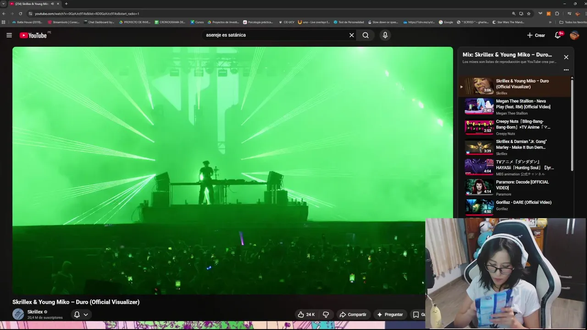
Task: Close the Mix playlist panel
Action: click(566, 57)
